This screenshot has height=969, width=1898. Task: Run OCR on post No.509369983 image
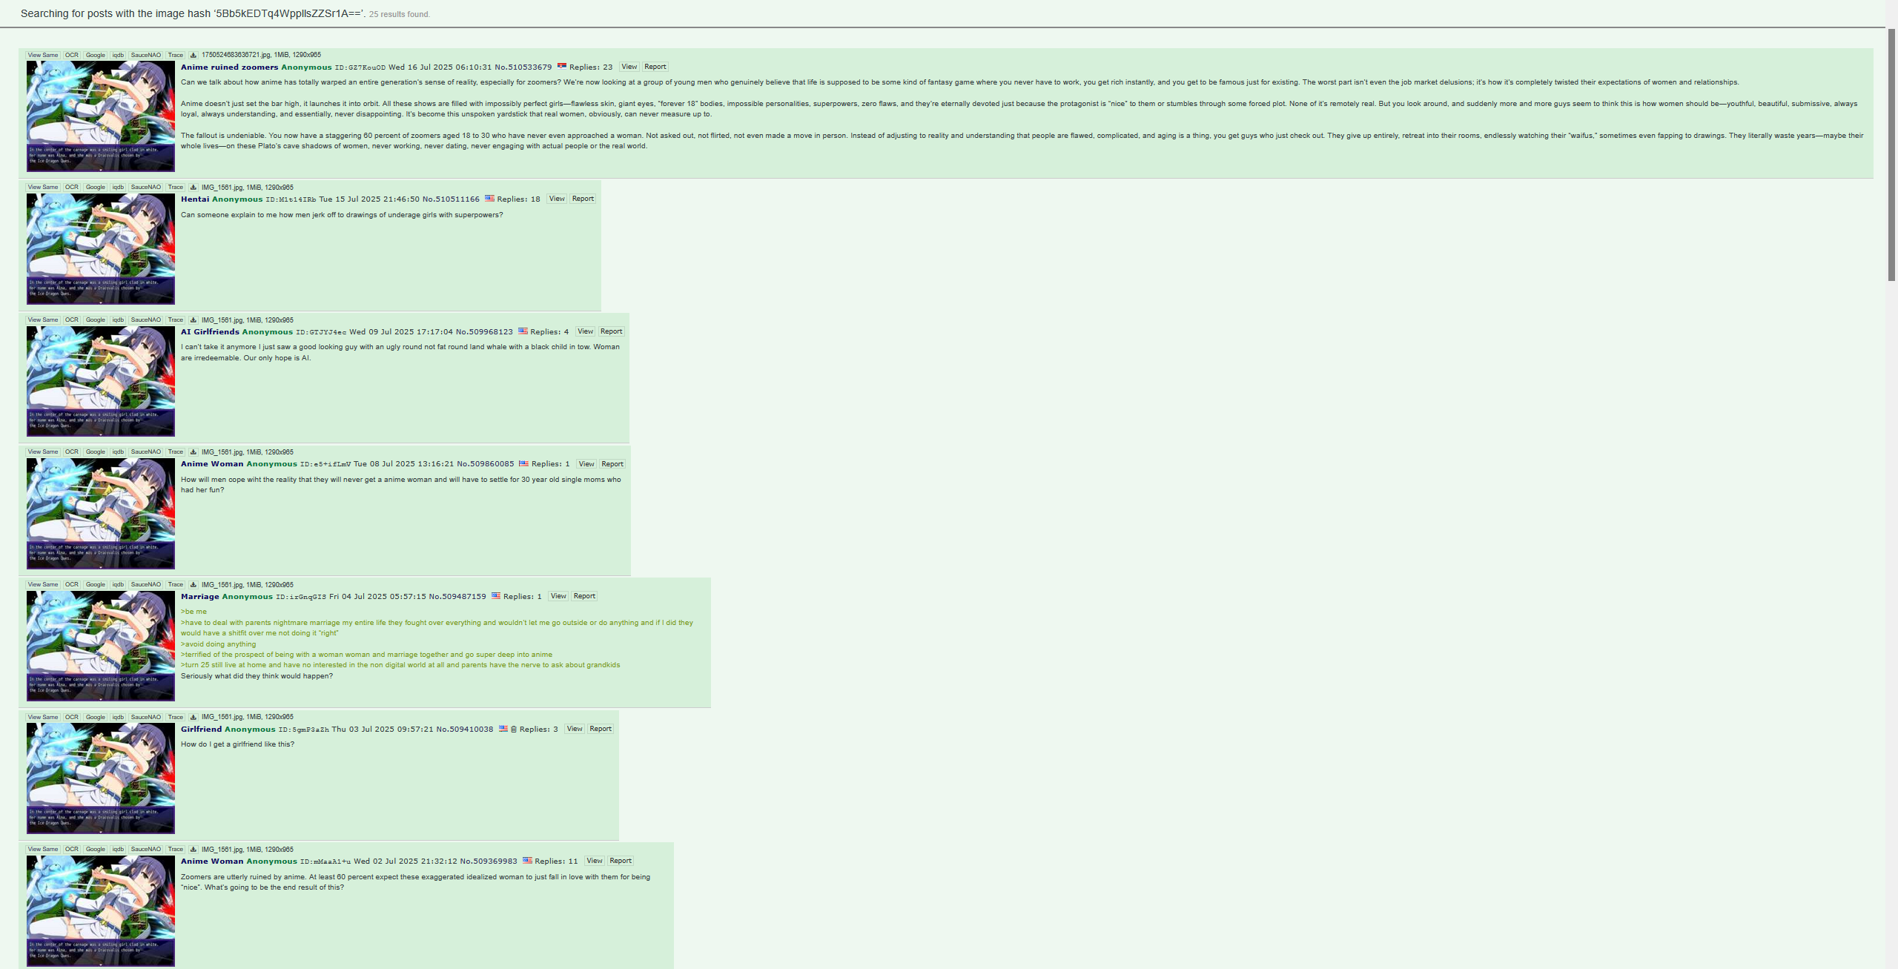71,850
